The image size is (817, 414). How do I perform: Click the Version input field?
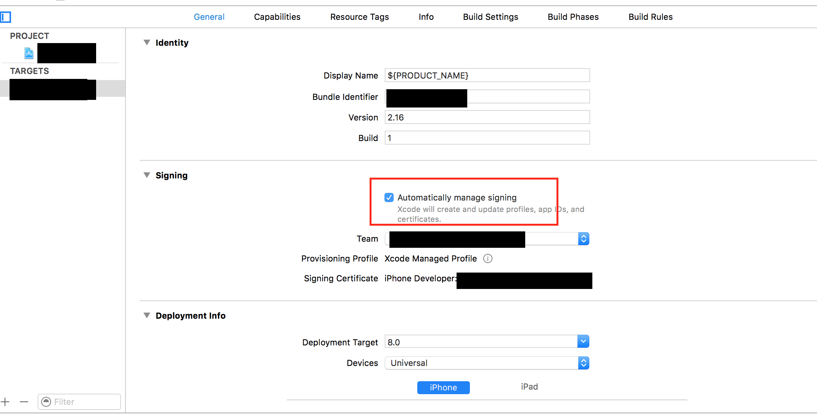487,117
